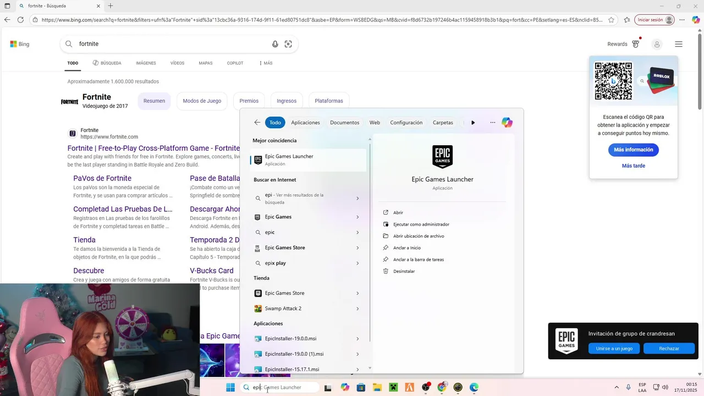Image resolution: width=704 pixels, height=396 pixels.
Task: Switch to Aplicaciones filter tab
Action: tap(305, 123)
